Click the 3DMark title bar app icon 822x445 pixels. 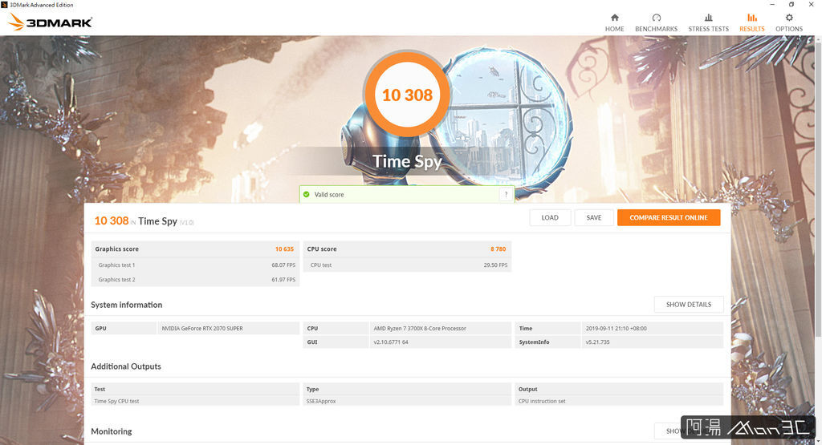point(5,5)
